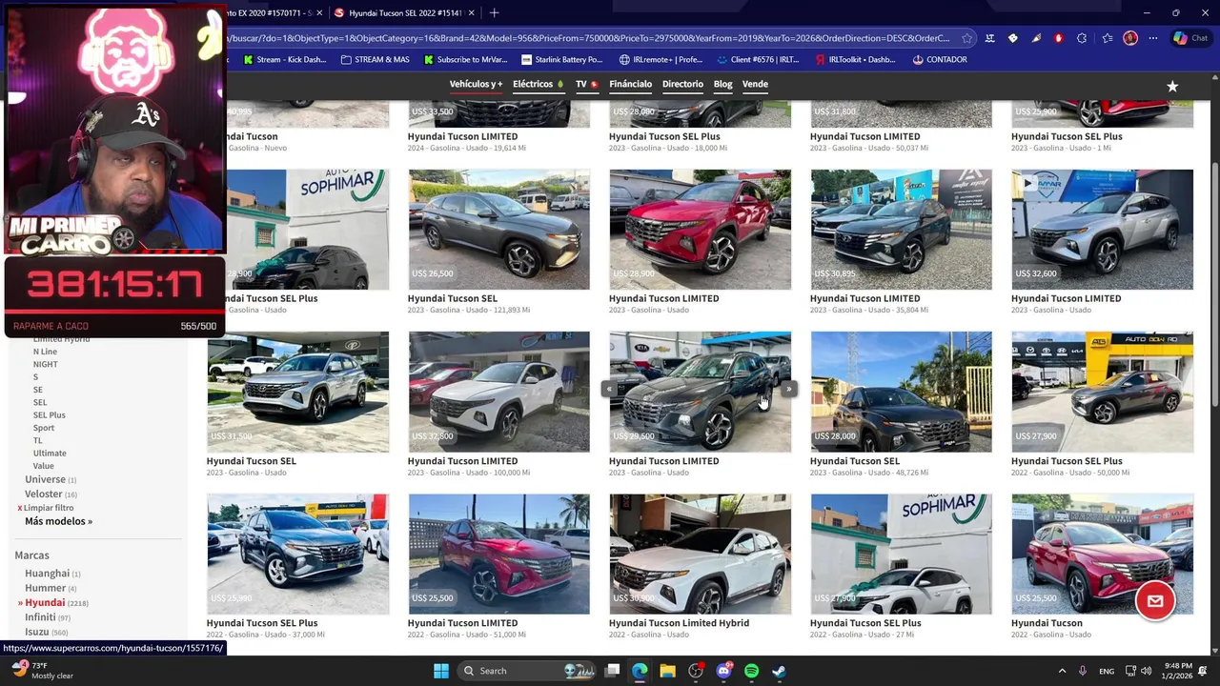The image size is (1220, 686).
Task: Click microphone icon in system tray
Action: click(1083, 671)
